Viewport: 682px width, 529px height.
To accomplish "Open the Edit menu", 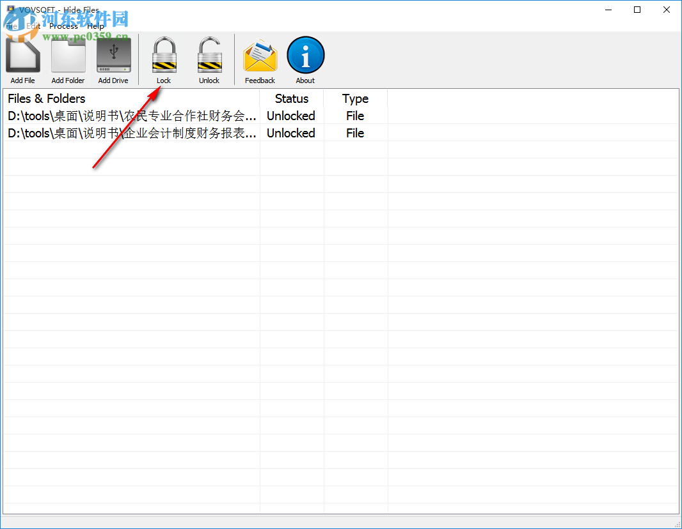I will pyautogui.click(x=33, y=26).
